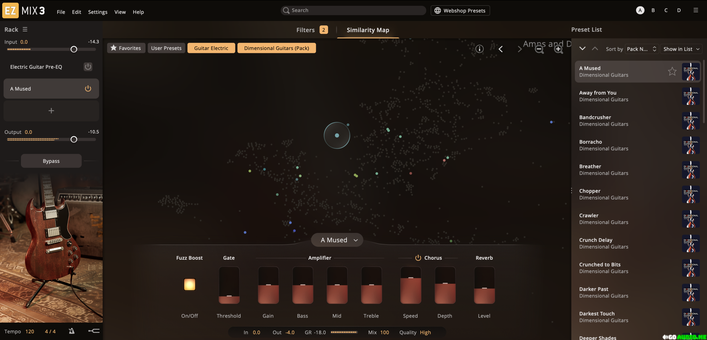Click the Bypass button
This screenshot has width=707, height=340.
51,161
